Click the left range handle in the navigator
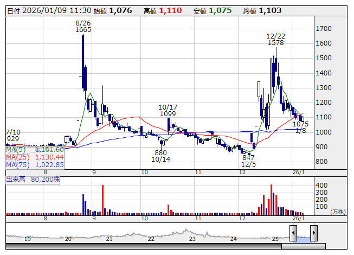 (293, 234)
